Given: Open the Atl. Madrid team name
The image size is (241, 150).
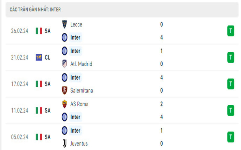Looking at the screenshot, I should (81, 64).
